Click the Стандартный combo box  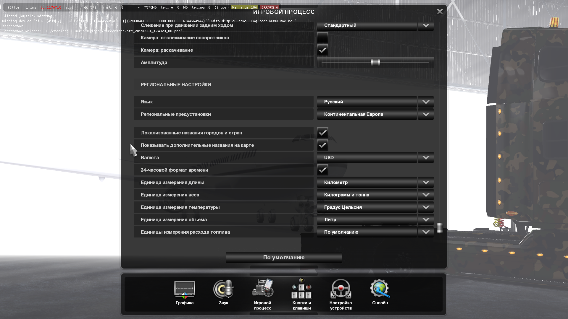coord(367,25)
